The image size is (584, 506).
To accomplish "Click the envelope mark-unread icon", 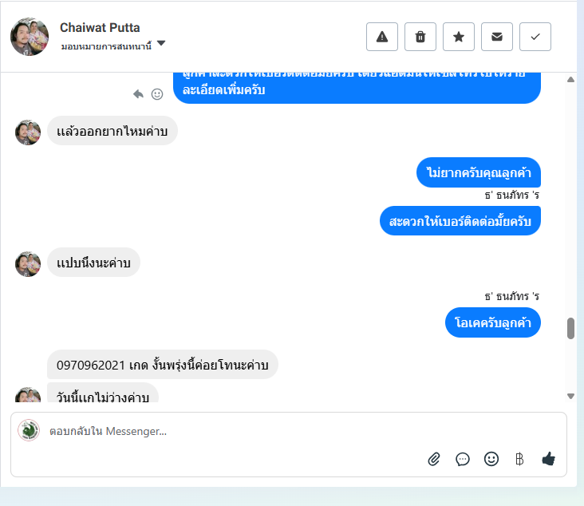I will click(497, 37).
